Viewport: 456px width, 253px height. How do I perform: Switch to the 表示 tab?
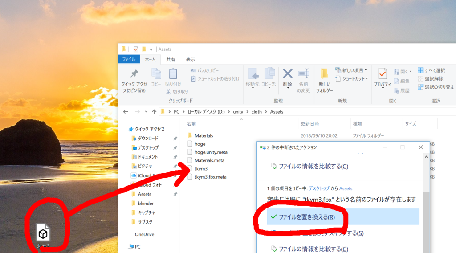[x=191, y=59]
